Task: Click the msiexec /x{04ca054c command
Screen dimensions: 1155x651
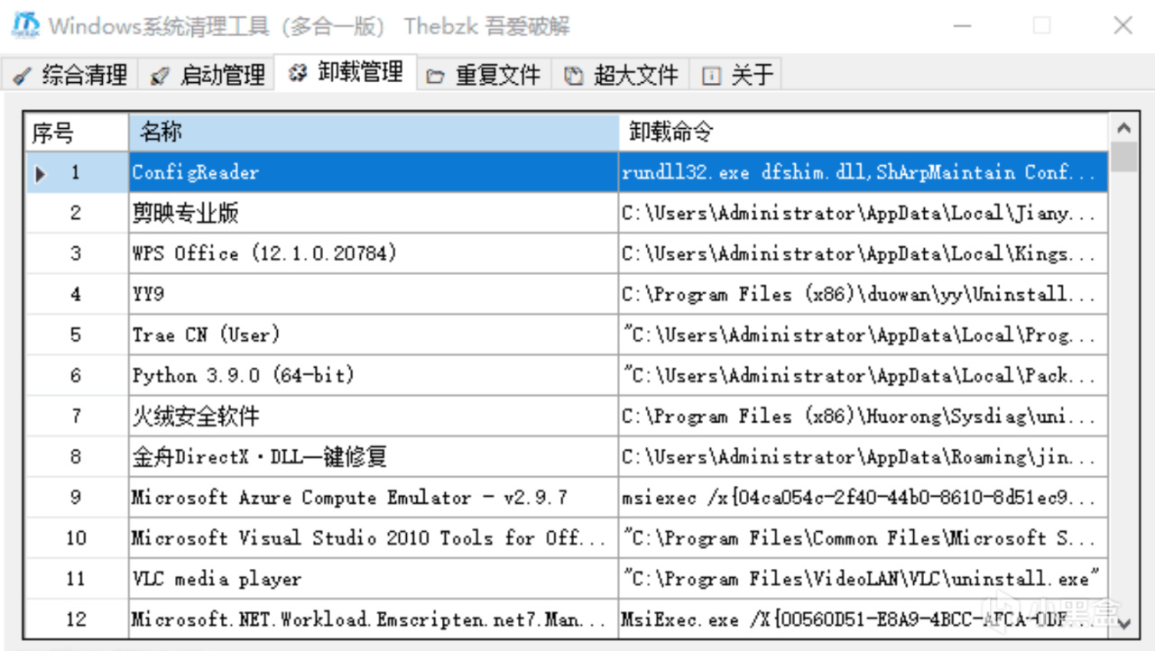Action: 864,497
